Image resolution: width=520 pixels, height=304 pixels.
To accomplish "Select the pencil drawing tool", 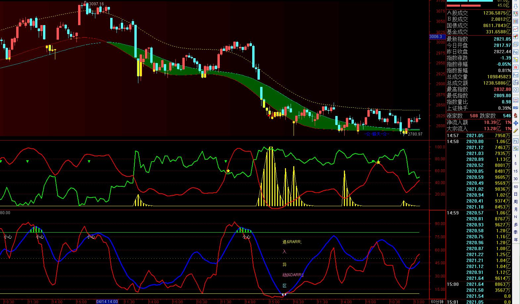I will tap(516, 131).
